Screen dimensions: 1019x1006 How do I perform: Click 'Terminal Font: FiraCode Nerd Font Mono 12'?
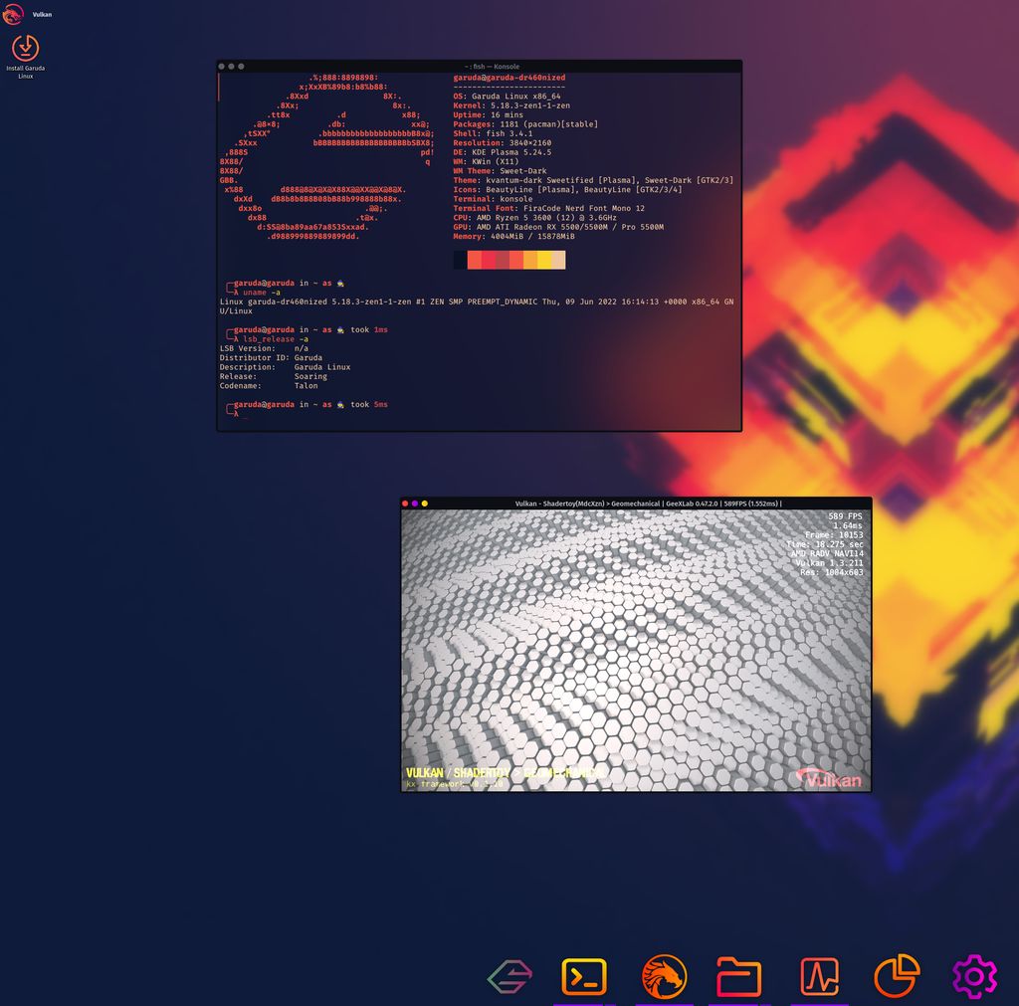[x=549, y=208]
